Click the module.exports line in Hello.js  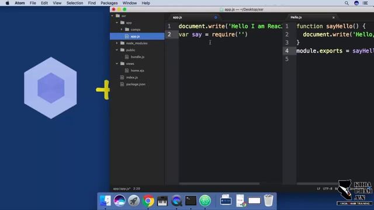point(335,51)
